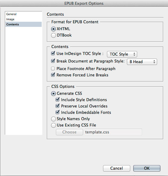Toggle Break Document at Paragraph Style checkbox
The image size is (168, 176).
coord(53,61)
